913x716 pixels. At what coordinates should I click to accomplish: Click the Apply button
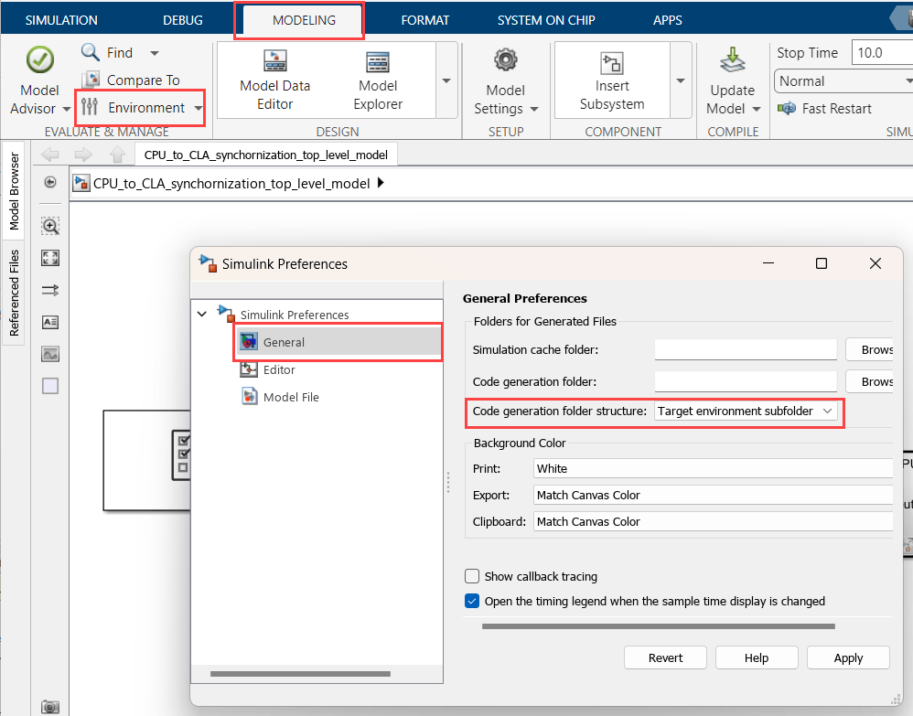pyautogui.click(x=848, y=657)
